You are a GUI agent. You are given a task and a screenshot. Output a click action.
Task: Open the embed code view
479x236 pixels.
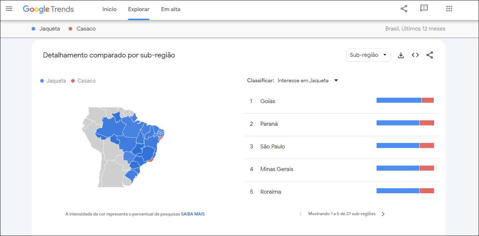pos(415,55)
